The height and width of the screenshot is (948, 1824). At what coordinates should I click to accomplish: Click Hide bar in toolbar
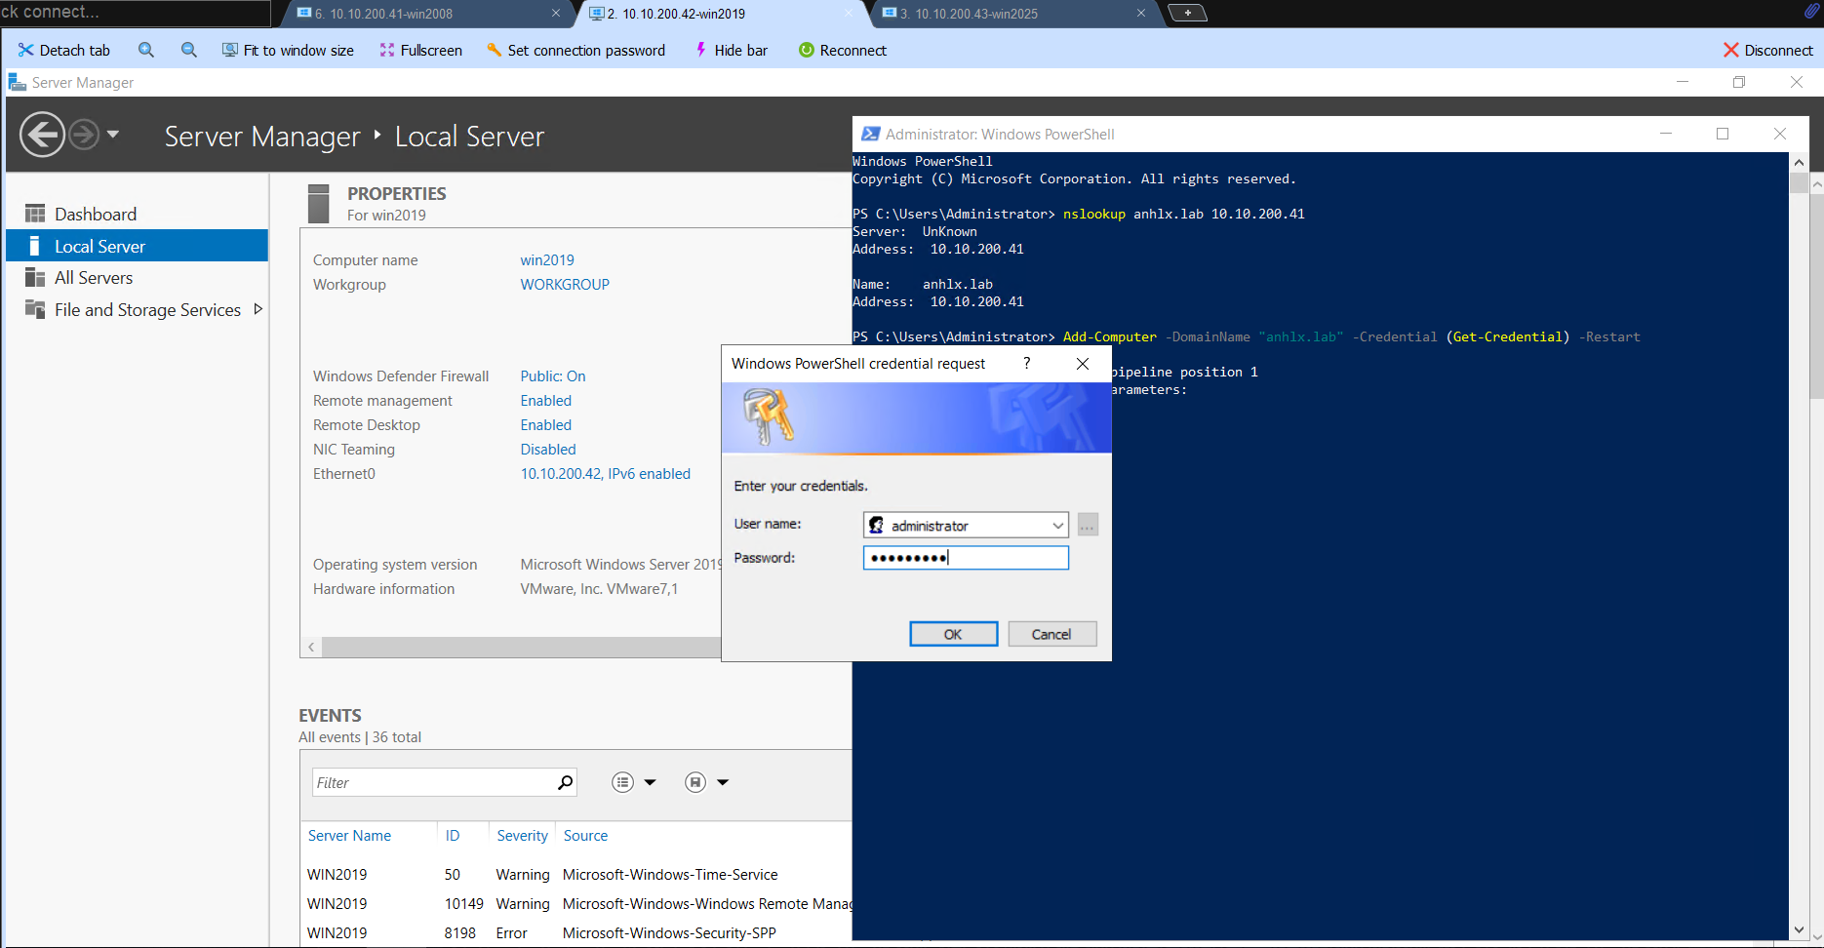click(731, 50)
